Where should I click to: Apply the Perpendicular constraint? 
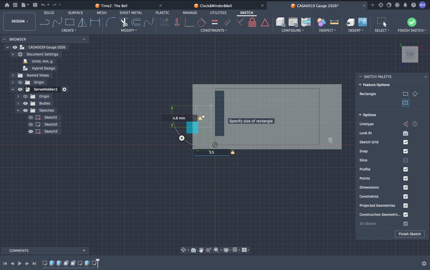[240, 22]
